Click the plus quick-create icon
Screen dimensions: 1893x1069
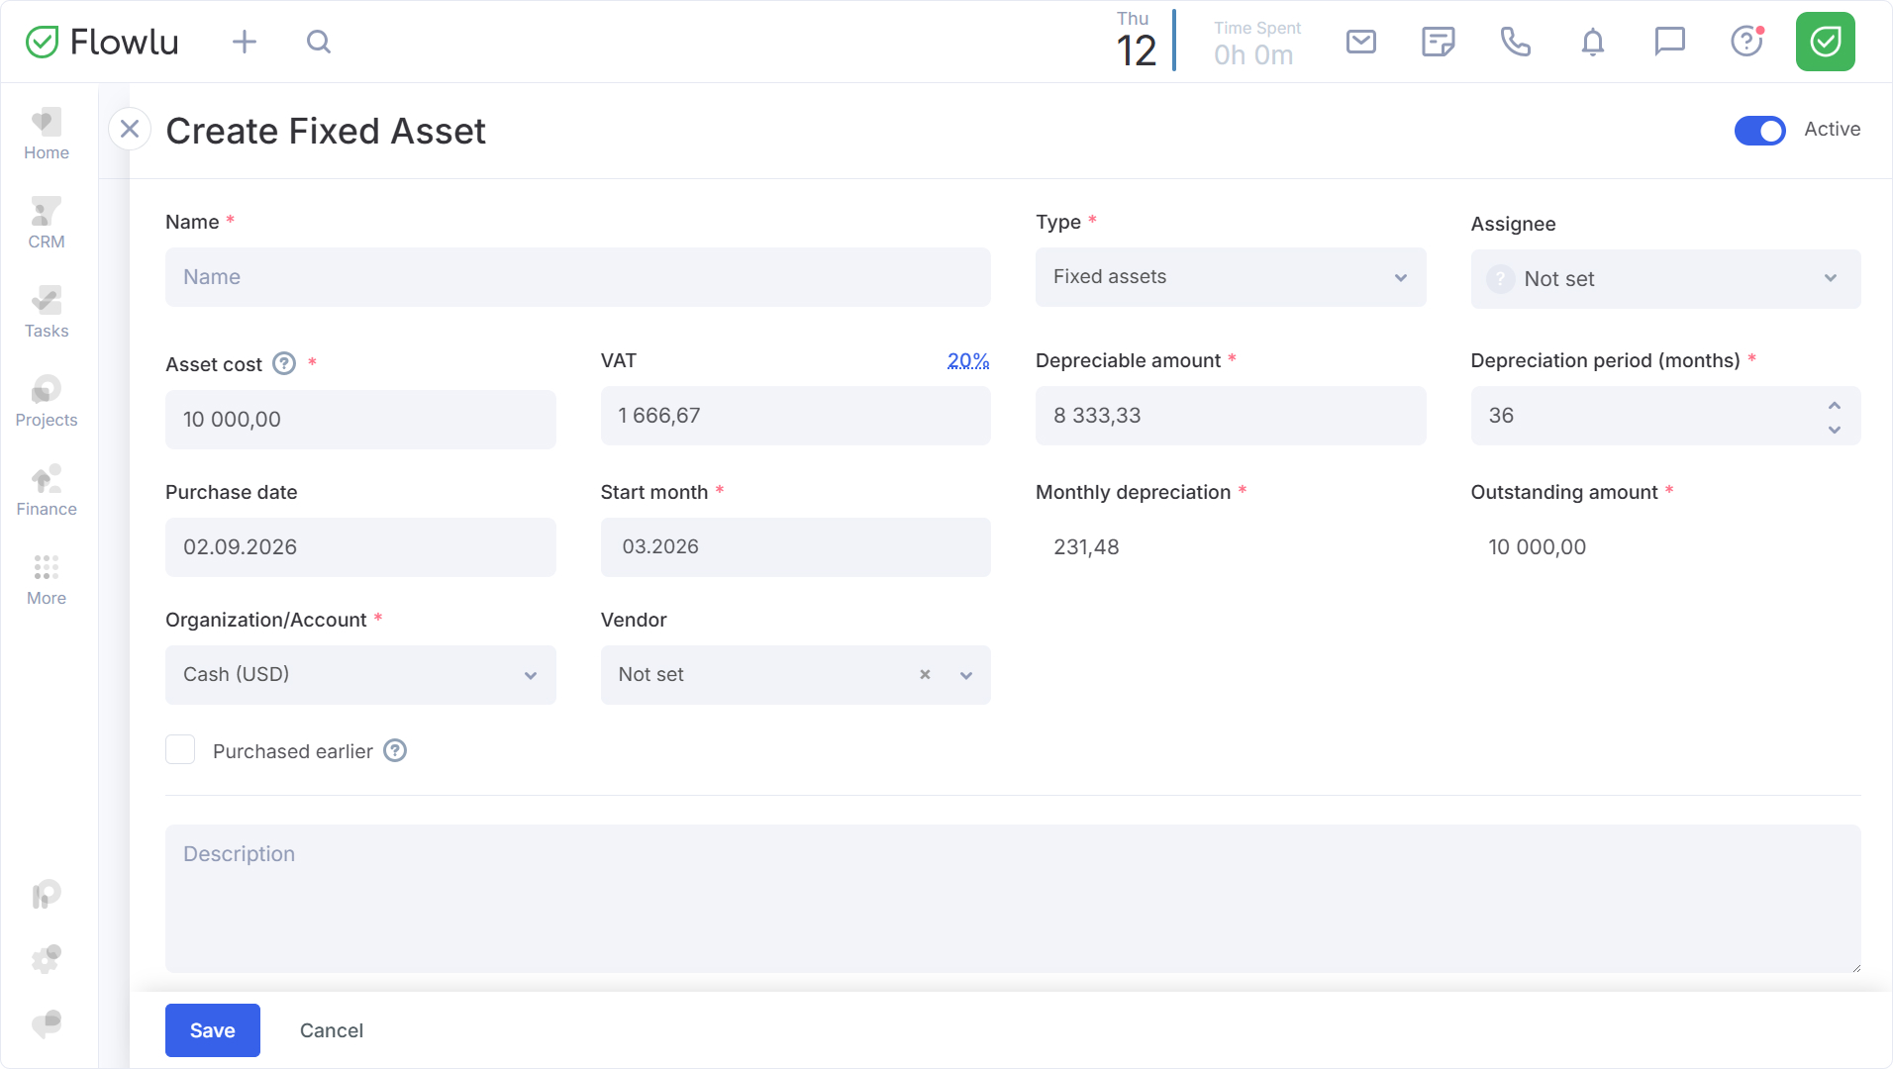(245, 42)
